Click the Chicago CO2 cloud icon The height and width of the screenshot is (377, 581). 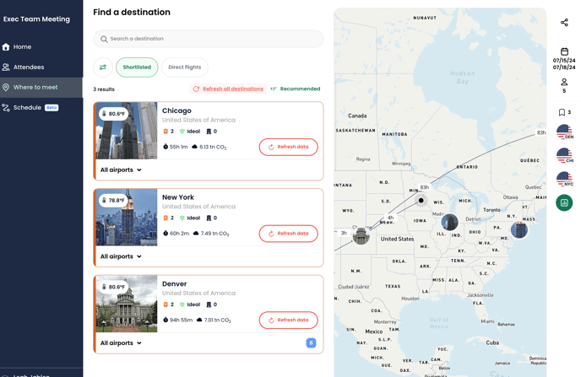194,147
